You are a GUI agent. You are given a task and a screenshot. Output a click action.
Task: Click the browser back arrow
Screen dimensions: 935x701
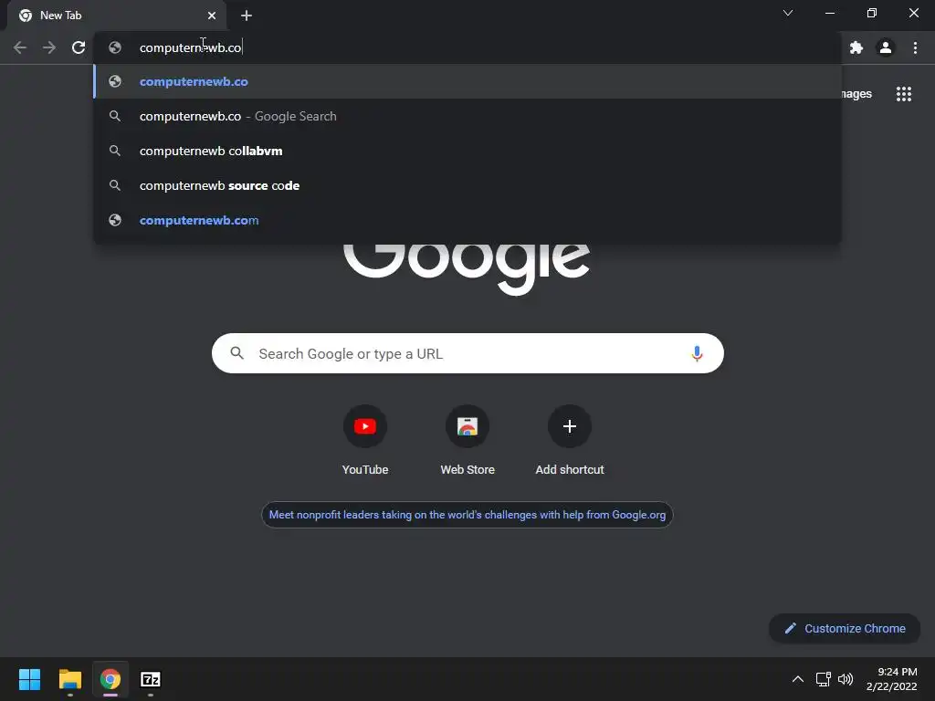click(20, 47)
